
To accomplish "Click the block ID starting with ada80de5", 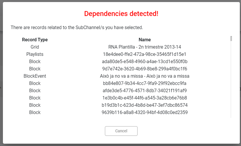I will pyautogui.click(x=145, y=62).
